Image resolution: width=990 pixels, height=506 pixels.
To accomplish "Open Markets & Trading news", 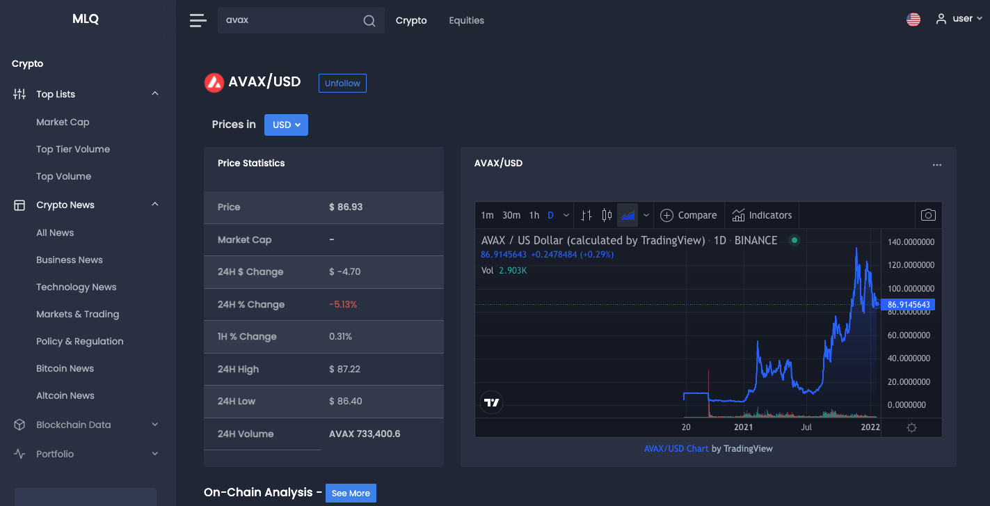I will coord(77,314).
